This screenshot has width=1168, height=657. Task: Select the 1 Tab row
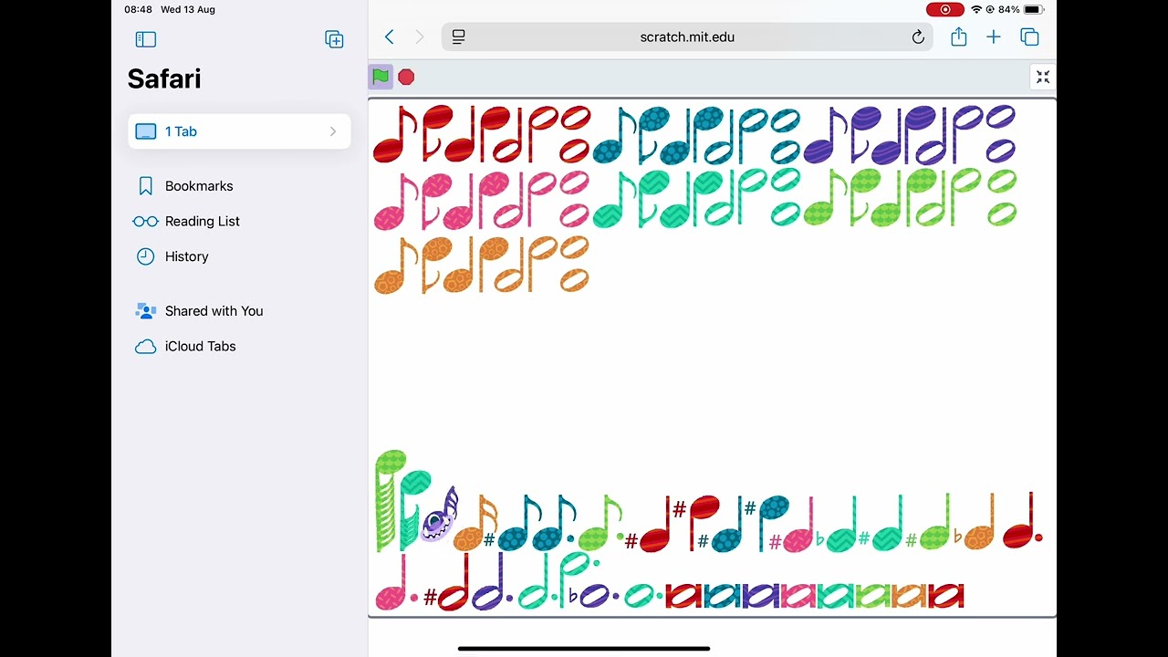click(x=239, y=131)
